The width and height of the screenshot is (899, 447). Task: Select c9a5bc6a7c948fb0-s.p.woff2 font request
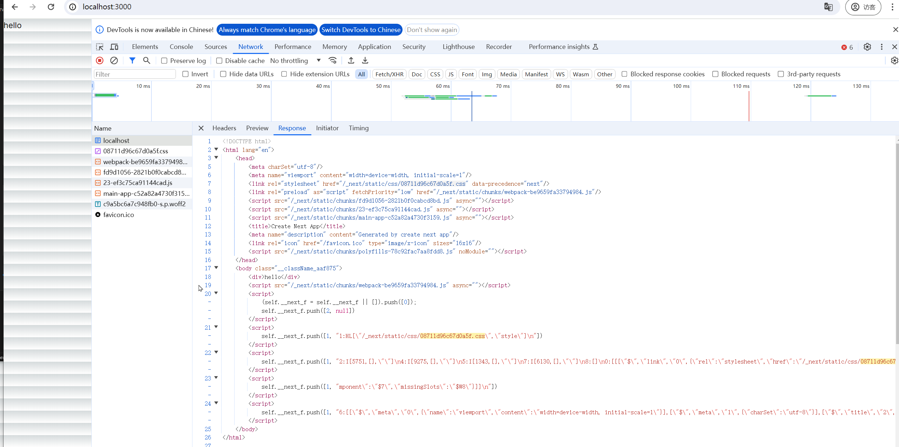(142, 204)
